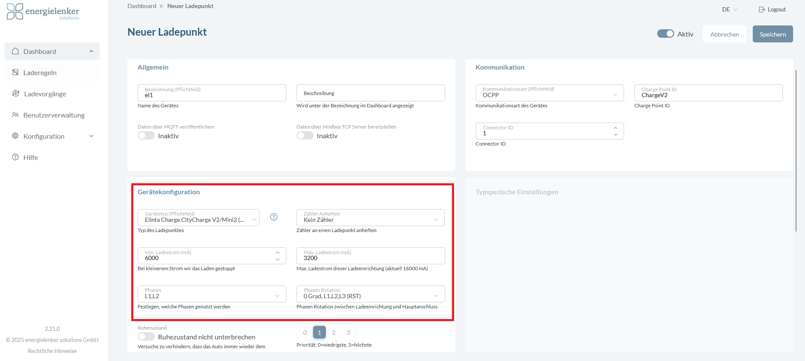Screen dimensions: 805x361
Task: Open the Zähler Anheften dropdown
Action: pyautogui.click(x=370, y=218)
